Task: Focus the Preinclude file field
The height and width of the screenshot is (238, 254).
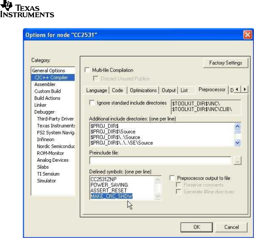Action: click(x=160, y=161)
